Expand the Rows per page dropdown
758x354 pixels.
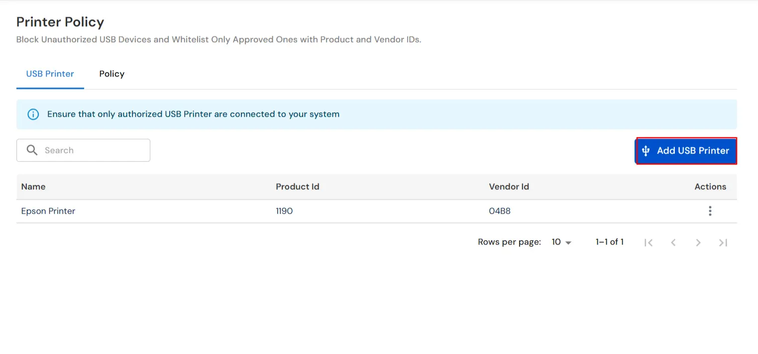click(x=561, y=242)
